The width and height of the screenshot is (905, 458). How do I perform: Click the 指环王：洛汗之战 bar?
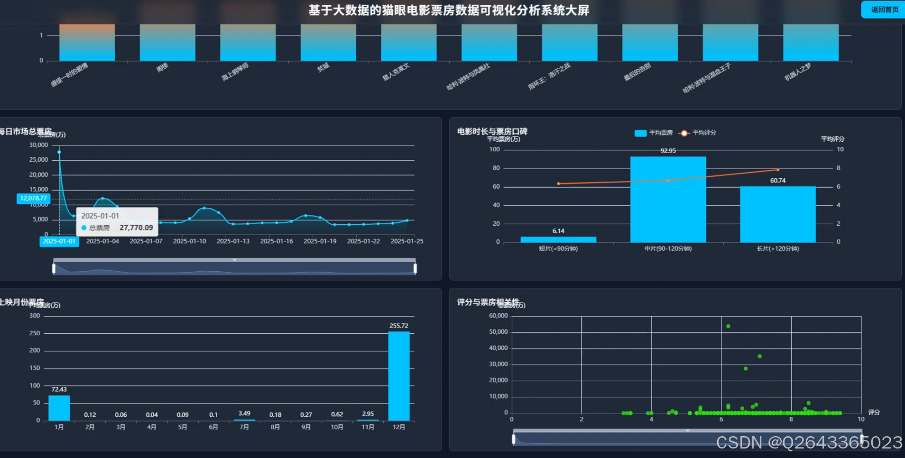point(570,42)
